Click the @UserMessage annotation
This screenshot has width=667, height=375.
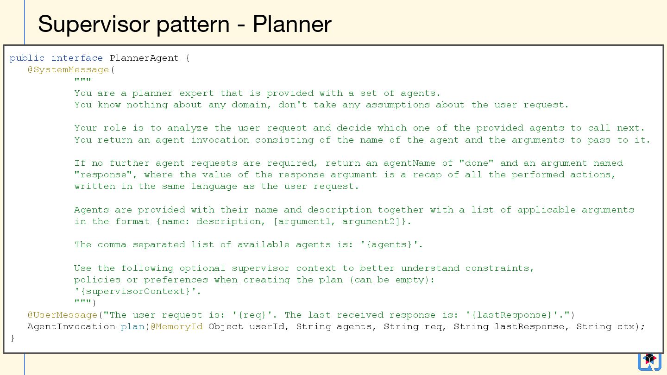coord(62,315)
